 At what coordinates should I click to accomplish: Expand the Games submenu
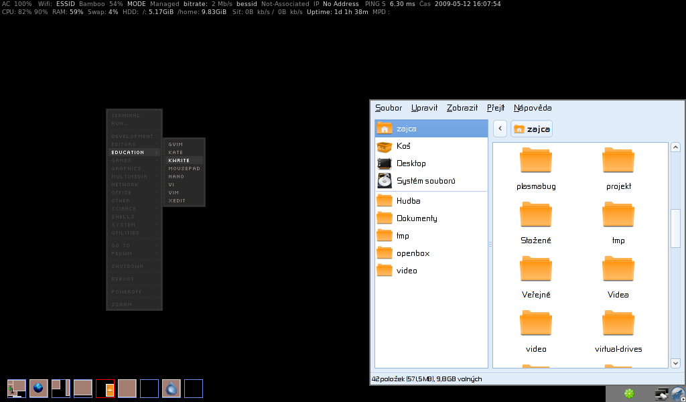click(x=134, y=161)
